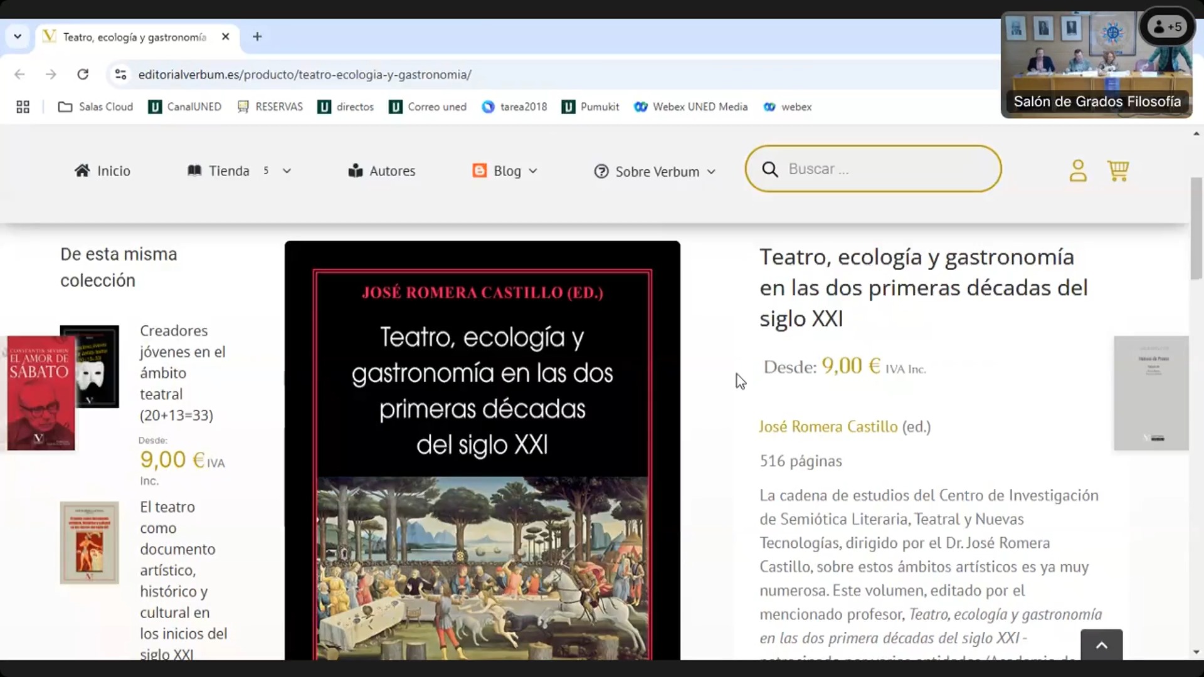Expand the Sobre Verbum dropdown chevron
This screenshot has height=677, width=1204.
click(711, 171)
